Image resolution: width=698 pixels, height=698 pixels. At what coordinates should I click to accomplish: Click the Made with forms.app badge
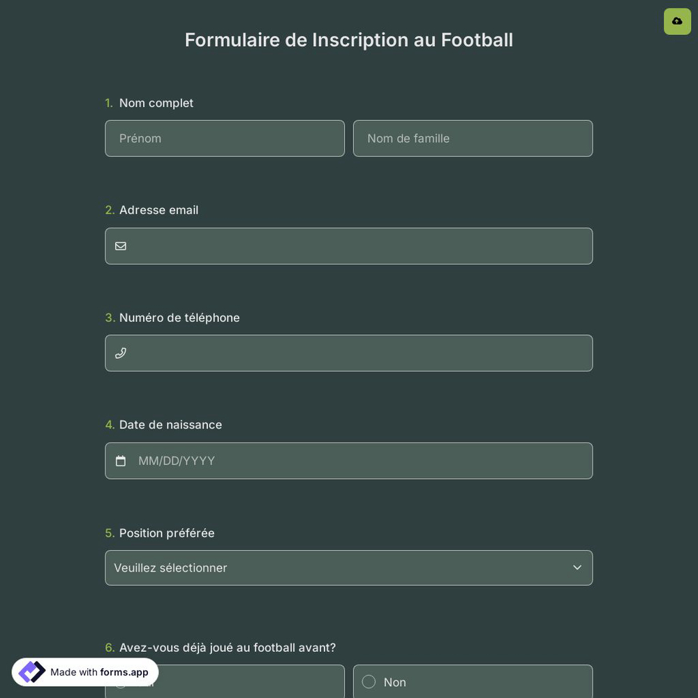(x=84, y=672)
